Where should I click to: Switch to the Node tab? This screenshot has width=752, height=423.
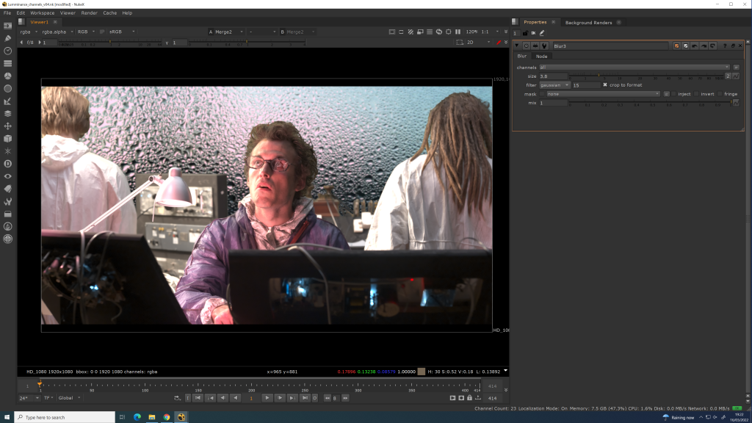pyautogui.click(x=541, y=56)
